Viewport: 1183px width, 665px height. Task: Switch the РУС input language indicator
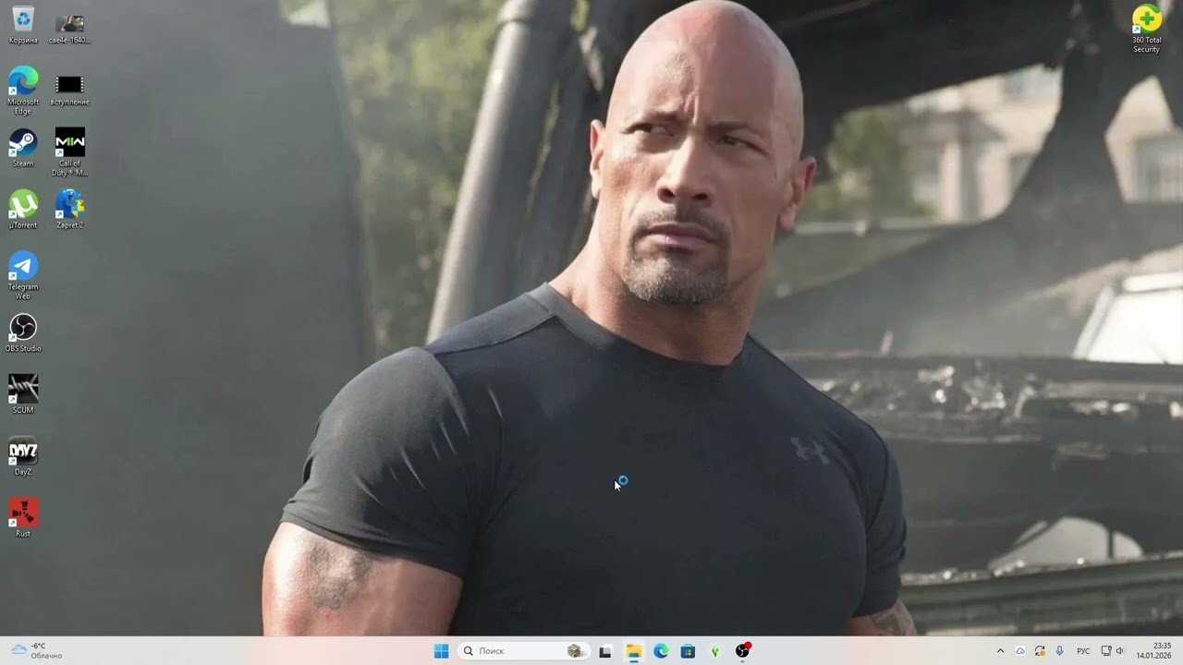point(1083,651)
